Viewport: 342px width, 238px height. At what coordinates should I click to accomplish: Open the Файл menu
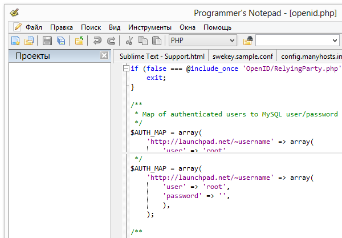(x=34, y=27)
